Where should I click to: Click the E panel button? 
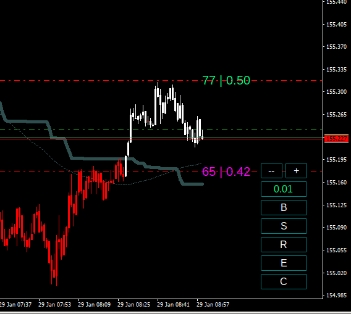284,263
